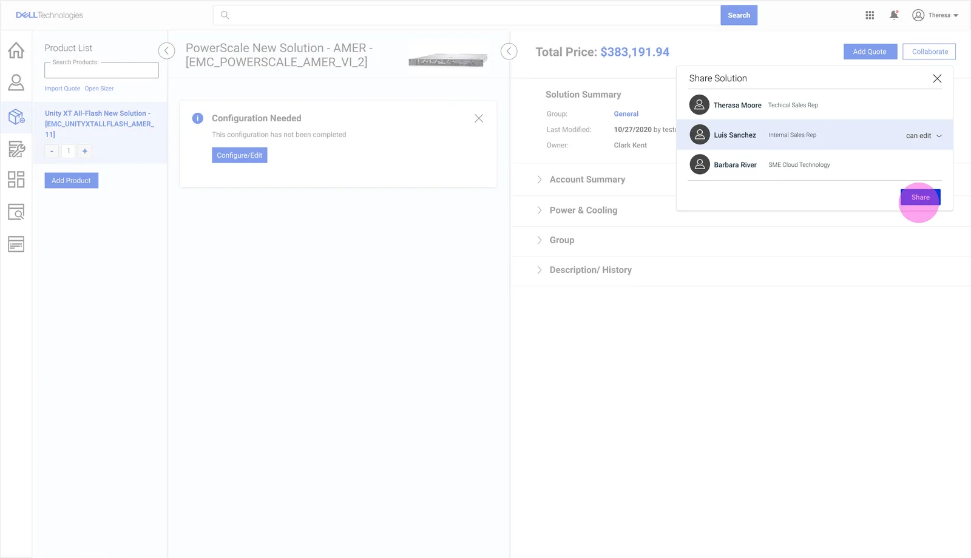
Task: Open the dashboard grid sidebar icon
Action: pyautogui.click(x=16, y=180)
